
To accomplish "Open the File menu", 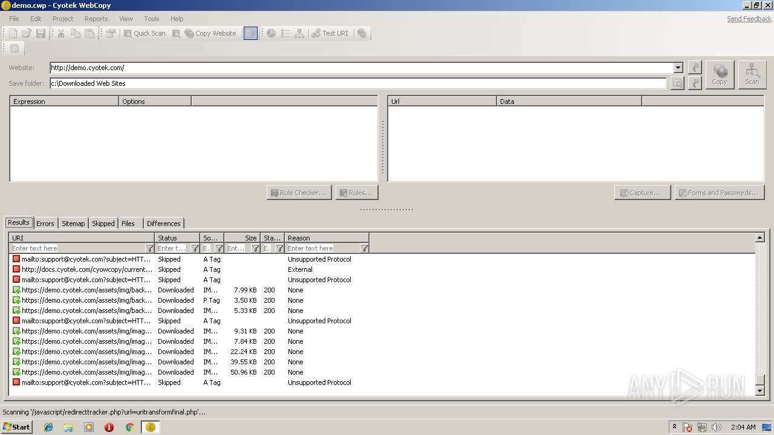I will coord(14,19).
